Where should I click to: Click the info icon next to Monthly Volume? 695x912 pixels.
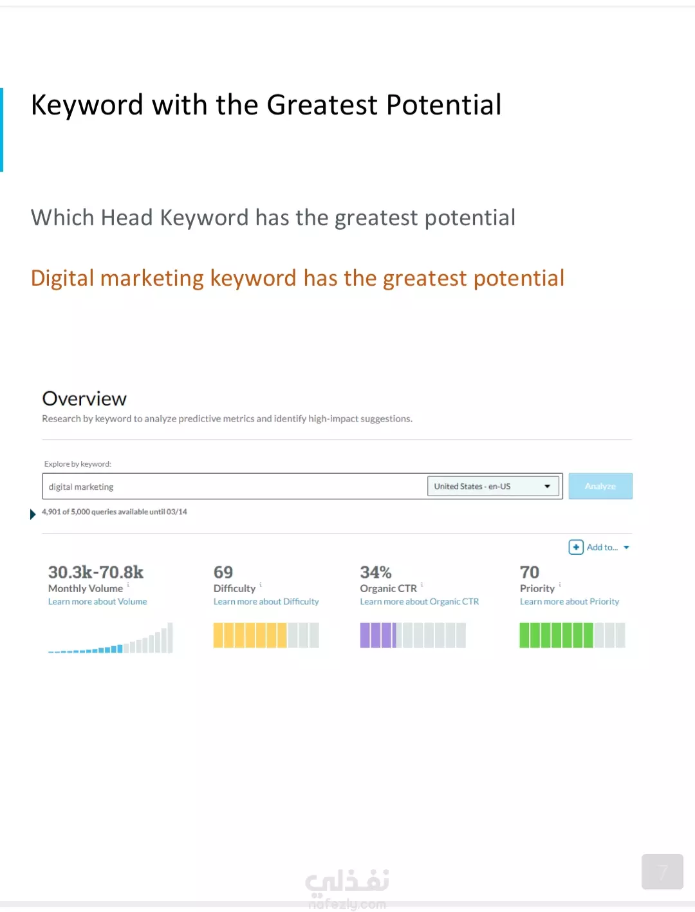pos(128,585)
